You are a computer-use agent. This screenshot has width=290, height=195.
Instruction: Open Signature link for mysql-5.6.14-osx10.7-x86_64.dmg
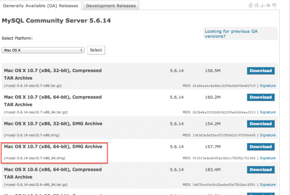click(268, 158)
